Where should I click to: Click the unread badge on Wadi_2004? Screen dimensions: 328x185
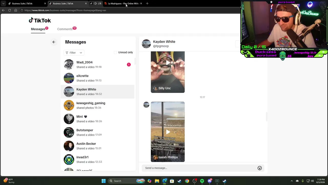129,64
